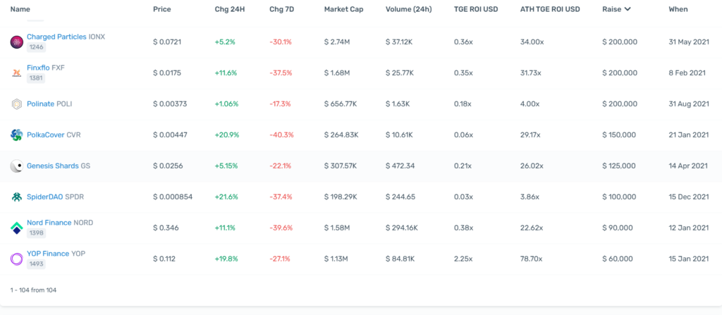Select the +11.6% Finxflo 24H change

click(x=226, y=73)
